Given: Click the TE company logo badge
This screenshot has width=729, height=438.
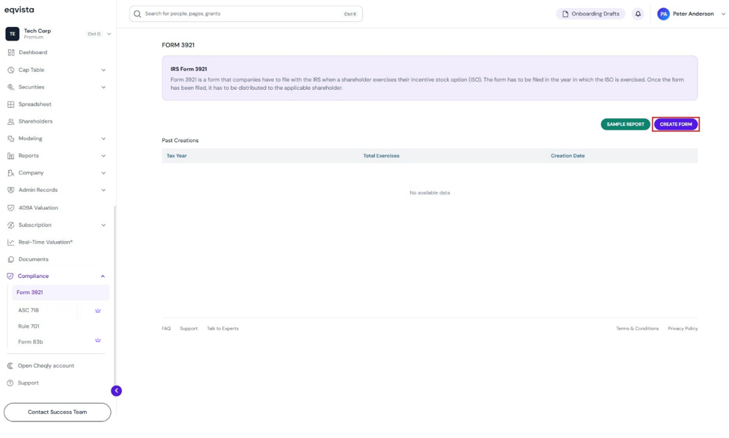Looking at the screenshot, I should point(12,34).
